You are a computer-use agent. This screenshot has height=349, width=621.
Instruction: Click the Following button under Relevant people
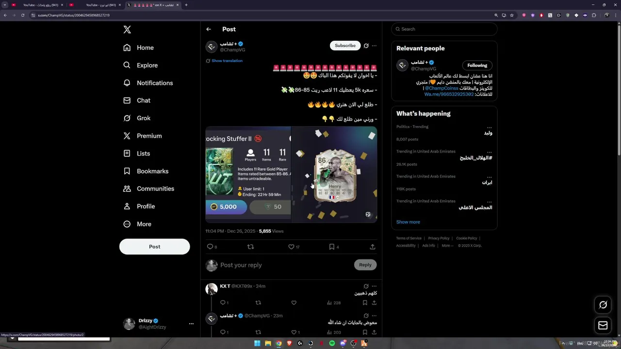point(477,65)
